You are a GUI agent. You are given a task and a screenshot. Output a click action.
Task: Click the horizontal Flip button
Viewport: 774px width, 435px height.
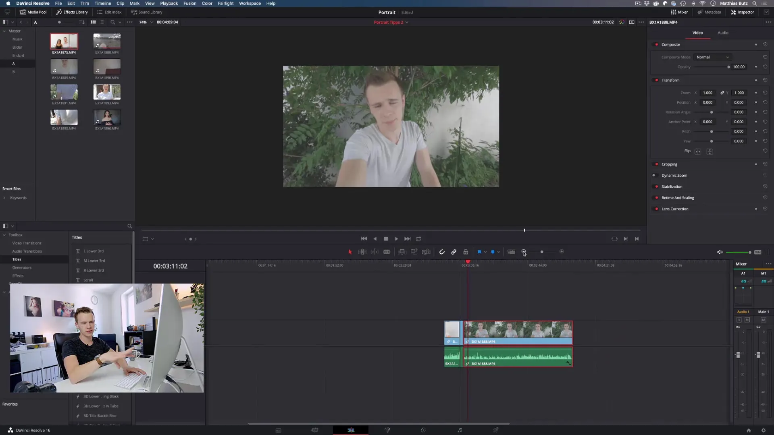point(698,151)
